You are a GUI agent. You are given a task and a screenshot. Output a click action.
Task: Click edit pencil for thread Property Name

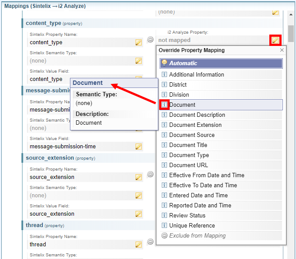click(139, 245)
